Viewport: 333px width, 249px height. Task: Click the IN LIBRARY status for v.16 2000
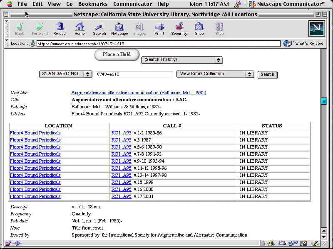pyautogui.click(x=253, y=189)
